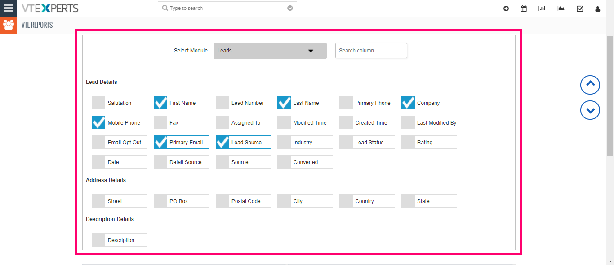Check the Description column checkbox
The height and width of the screenshot is (265, 614).
pos(98,240)
